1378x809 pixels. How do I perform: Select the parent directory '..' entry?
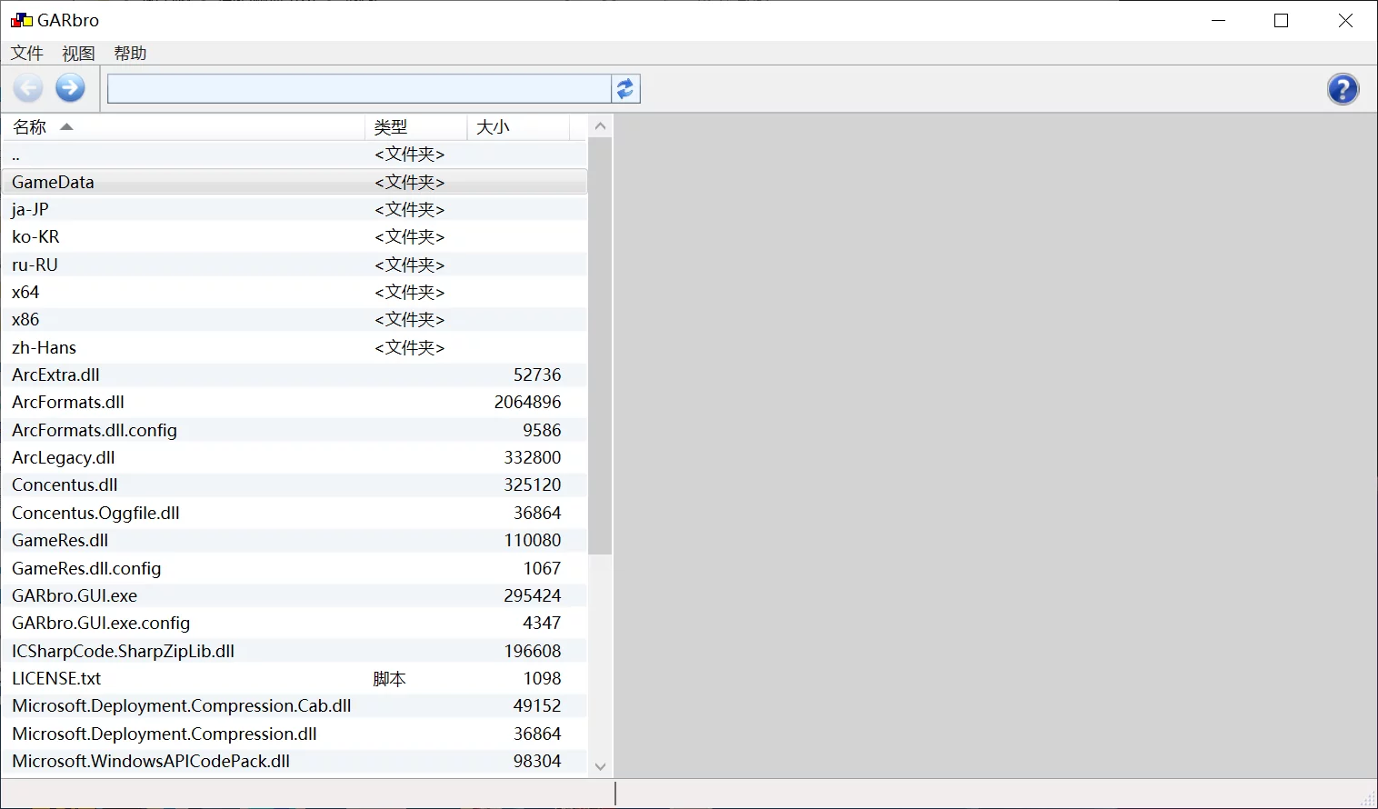[x=16, y=155]
